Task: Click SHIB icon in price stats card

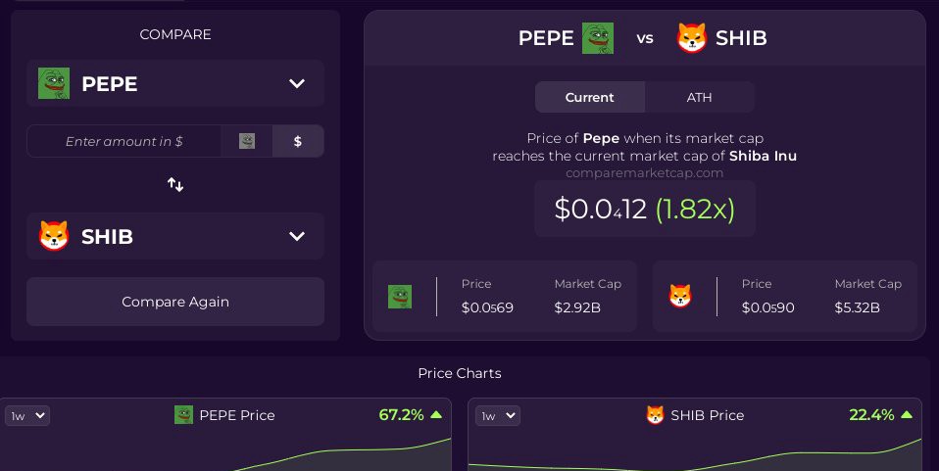Action: [680, 297]
